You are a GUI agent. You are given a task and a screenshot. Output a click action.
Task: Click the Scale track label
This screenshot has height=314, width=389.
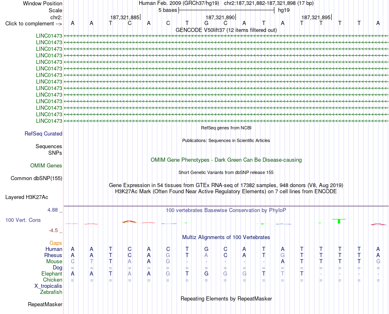(56, 10)
